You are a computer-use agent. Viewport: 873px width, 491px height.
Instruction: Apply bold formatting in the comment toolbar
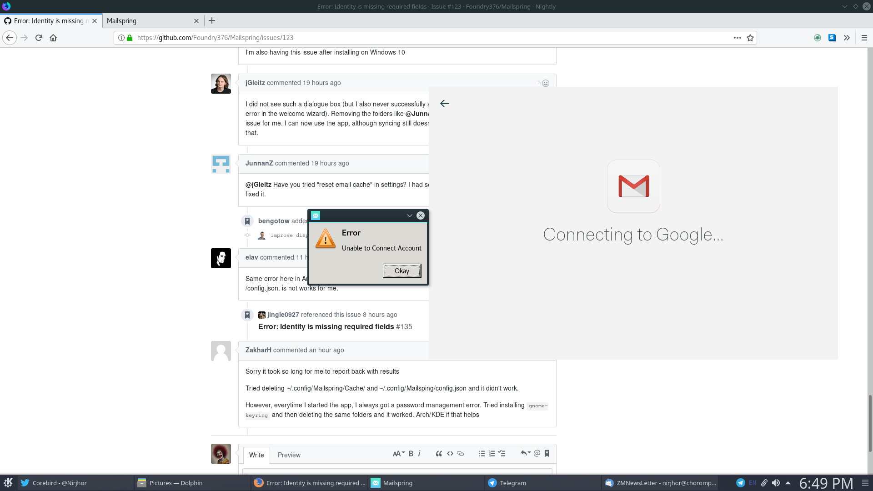411,453
